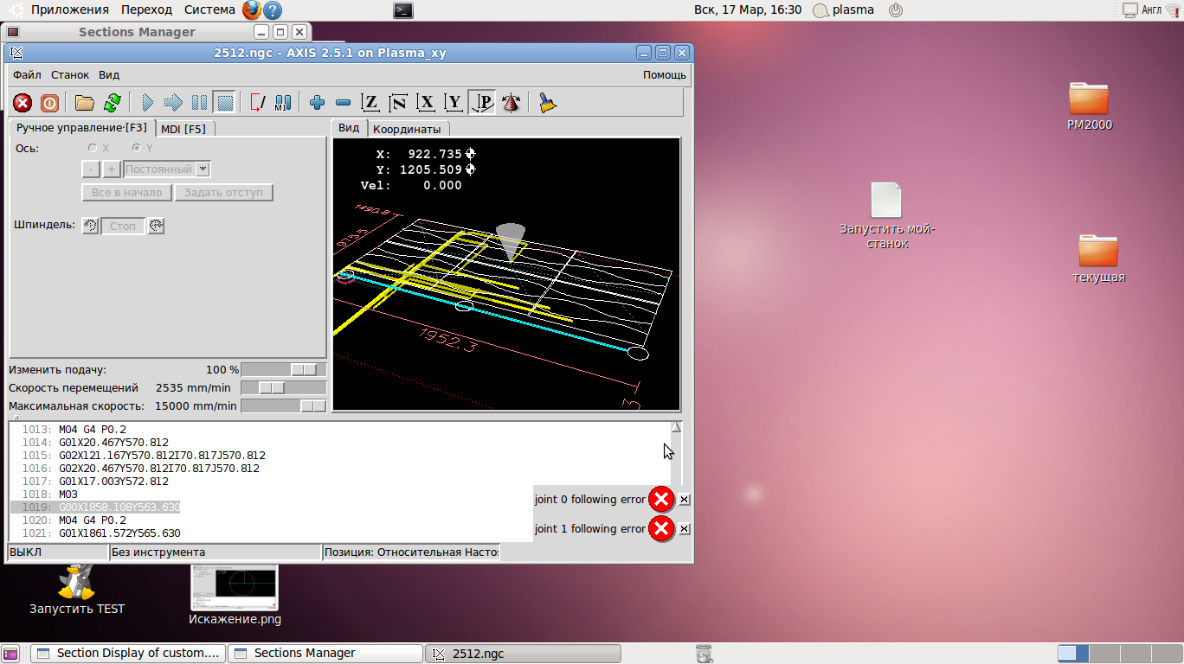Click spindle clockwise button
The width and height of the screenshot is (1184, 664).
tap(156, 226)
